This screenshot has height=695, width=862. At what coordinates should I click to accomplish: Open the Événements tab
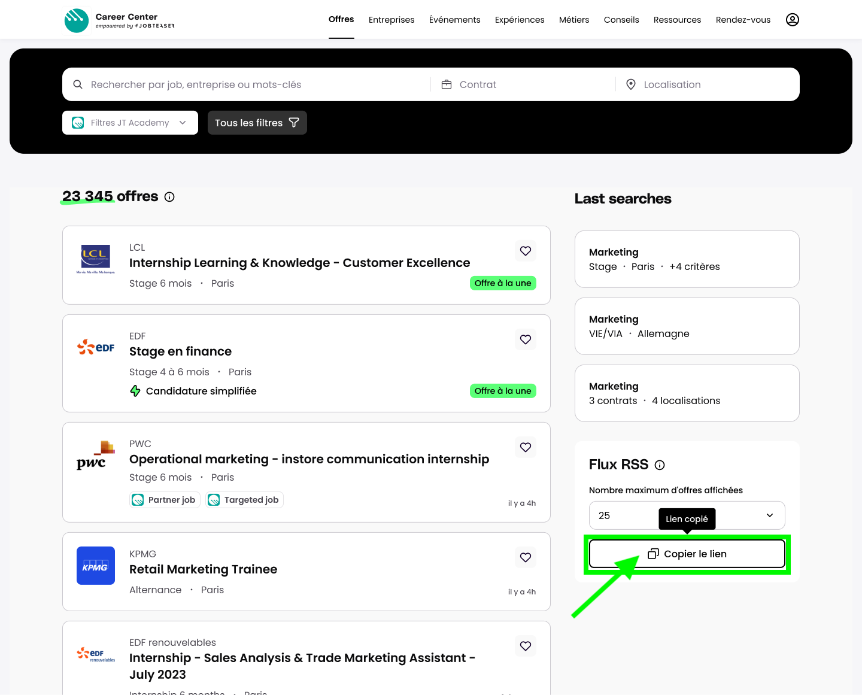click(455, 20)
